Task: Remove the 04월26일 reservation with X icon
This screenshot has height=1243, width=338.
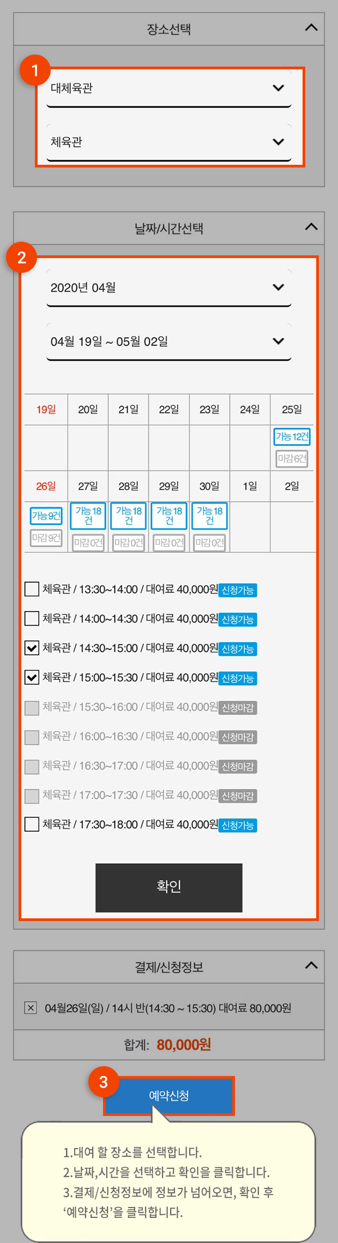Action: click(x=31, y=1008)
